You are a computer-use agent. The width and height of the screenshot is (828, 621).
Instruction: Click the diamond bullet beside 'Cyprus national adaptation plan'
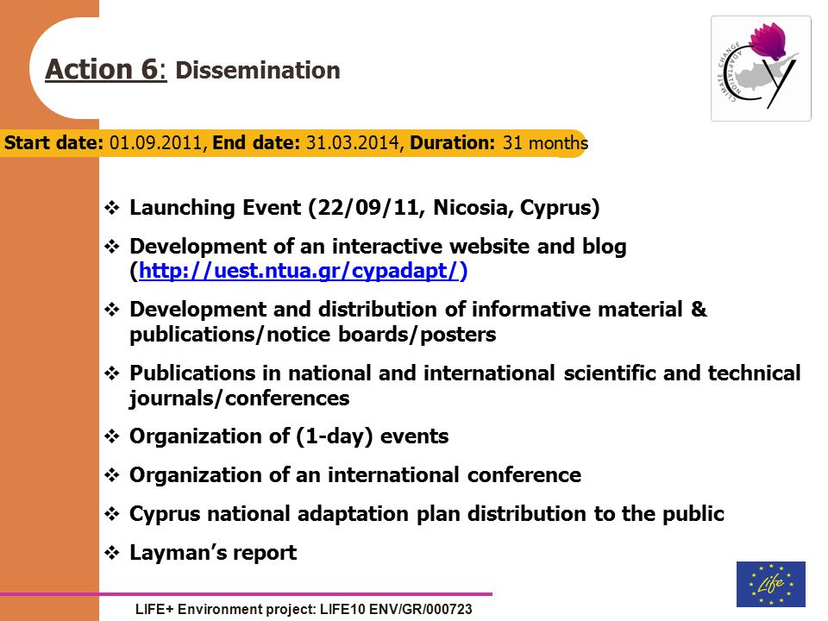112,514
